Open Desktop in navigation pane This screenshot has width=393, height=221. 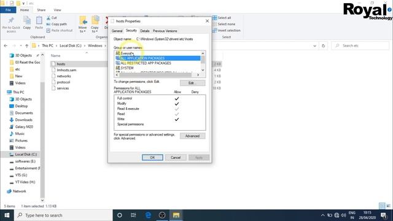(21, 106)
